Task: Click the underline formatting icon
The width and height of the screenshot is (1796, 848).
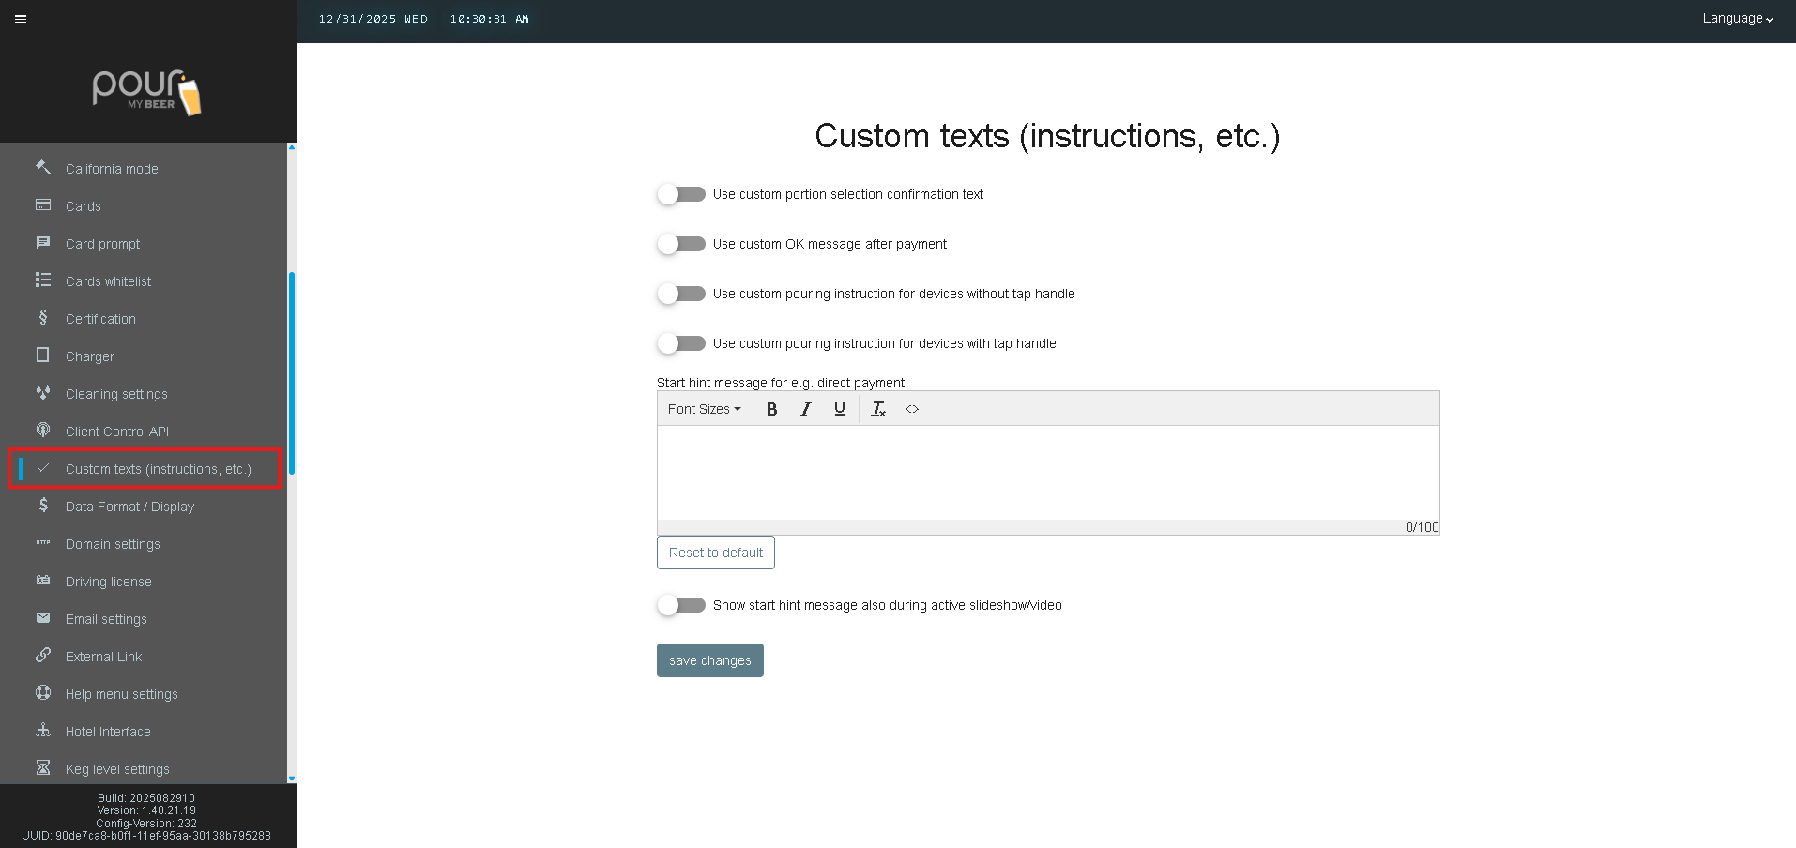Action: pyautogui.click(x=839, y=409)
